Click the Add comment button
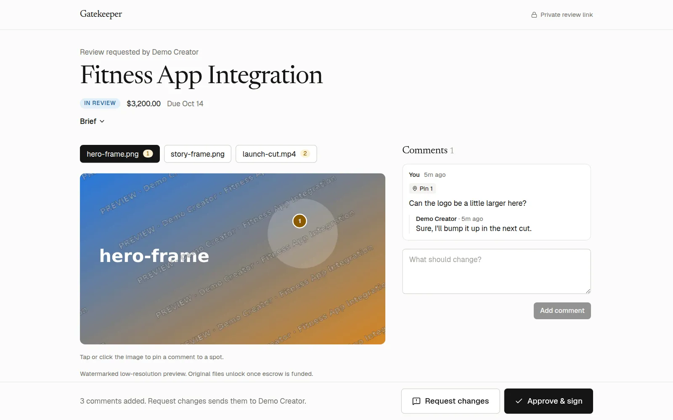The width and height of the screenshot is (673, 420). click(562, 311)
